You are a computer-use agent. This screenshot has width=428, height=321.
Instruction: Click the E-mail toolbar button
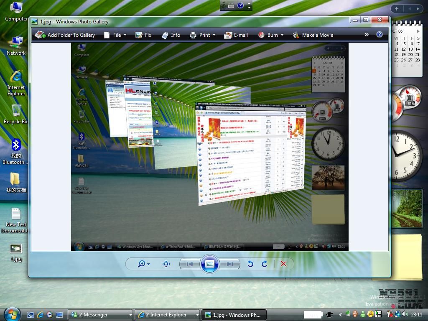236,35
